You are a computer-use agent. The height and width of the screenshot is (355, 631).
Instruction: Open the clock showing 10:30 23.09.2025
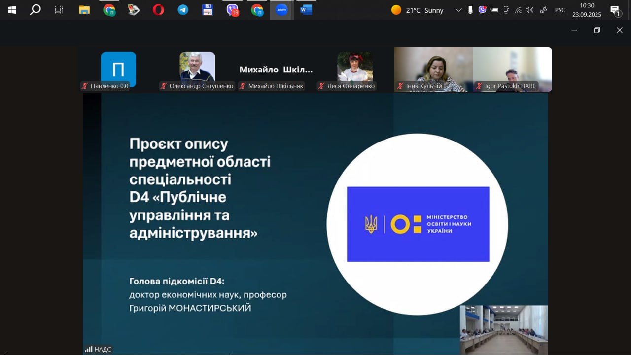[587, 10]
